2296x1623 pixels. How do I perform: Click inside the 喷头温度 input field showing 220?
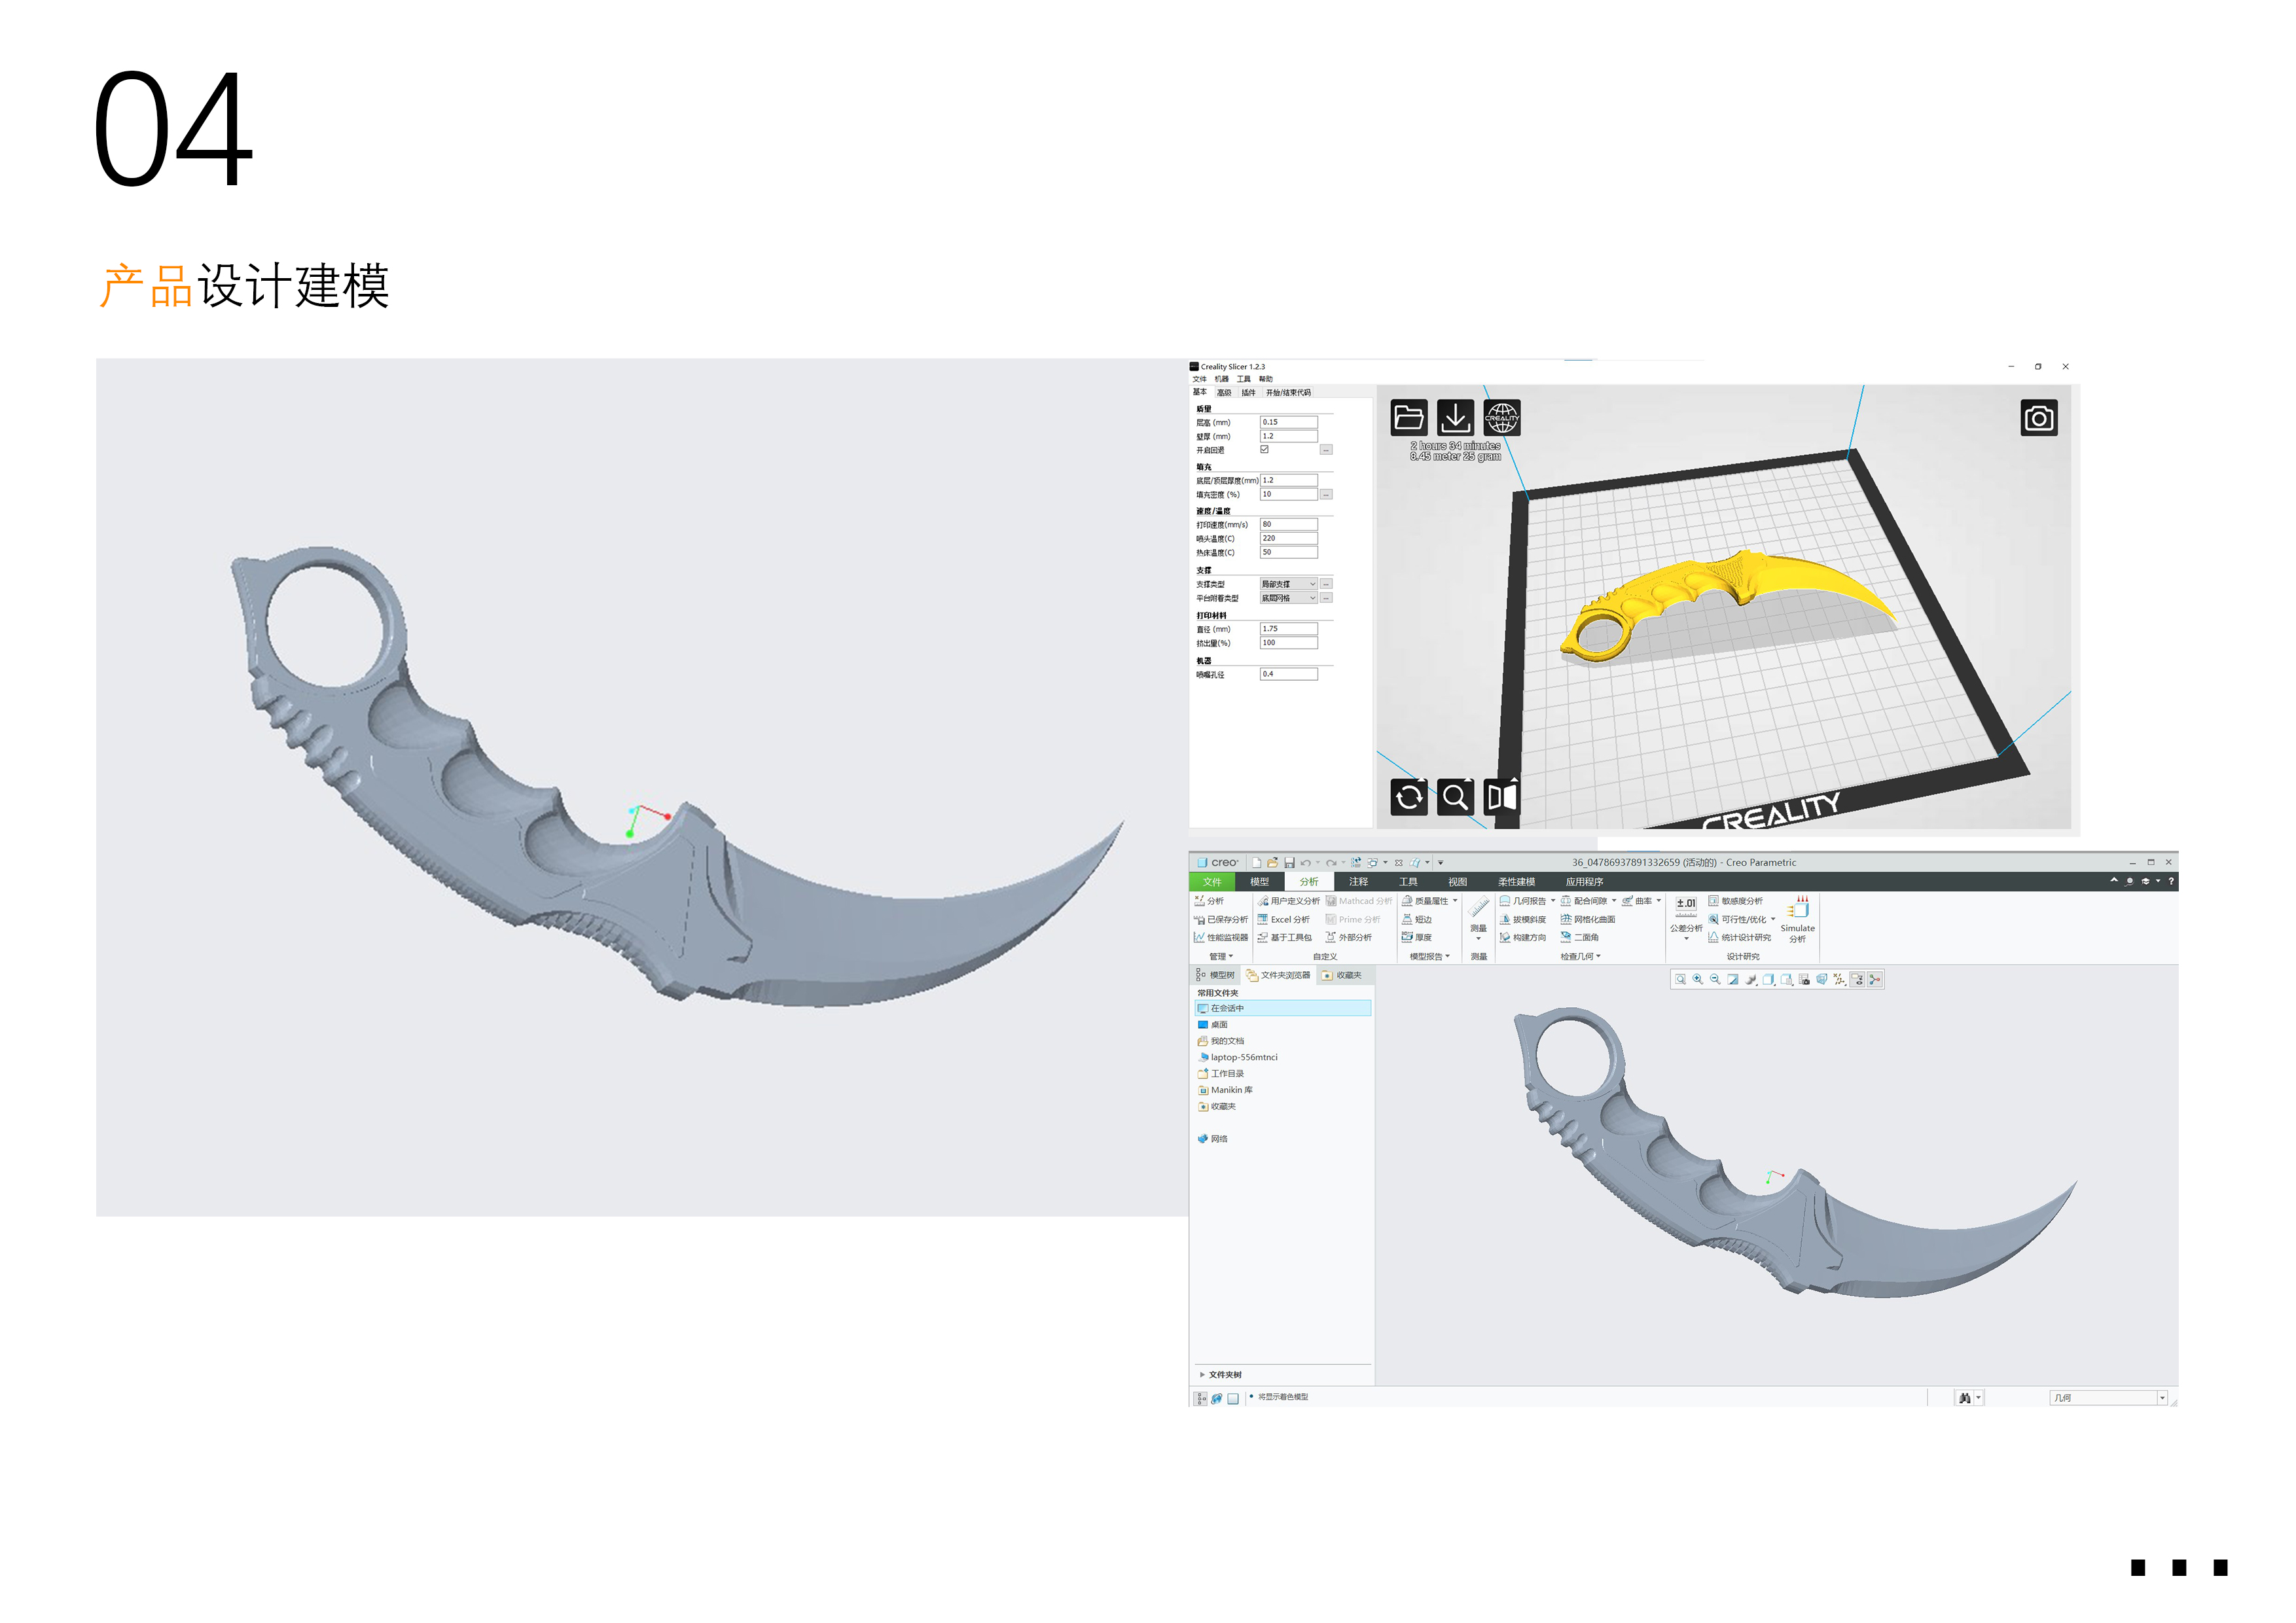pyautogui.click(x=1289, y=538)
